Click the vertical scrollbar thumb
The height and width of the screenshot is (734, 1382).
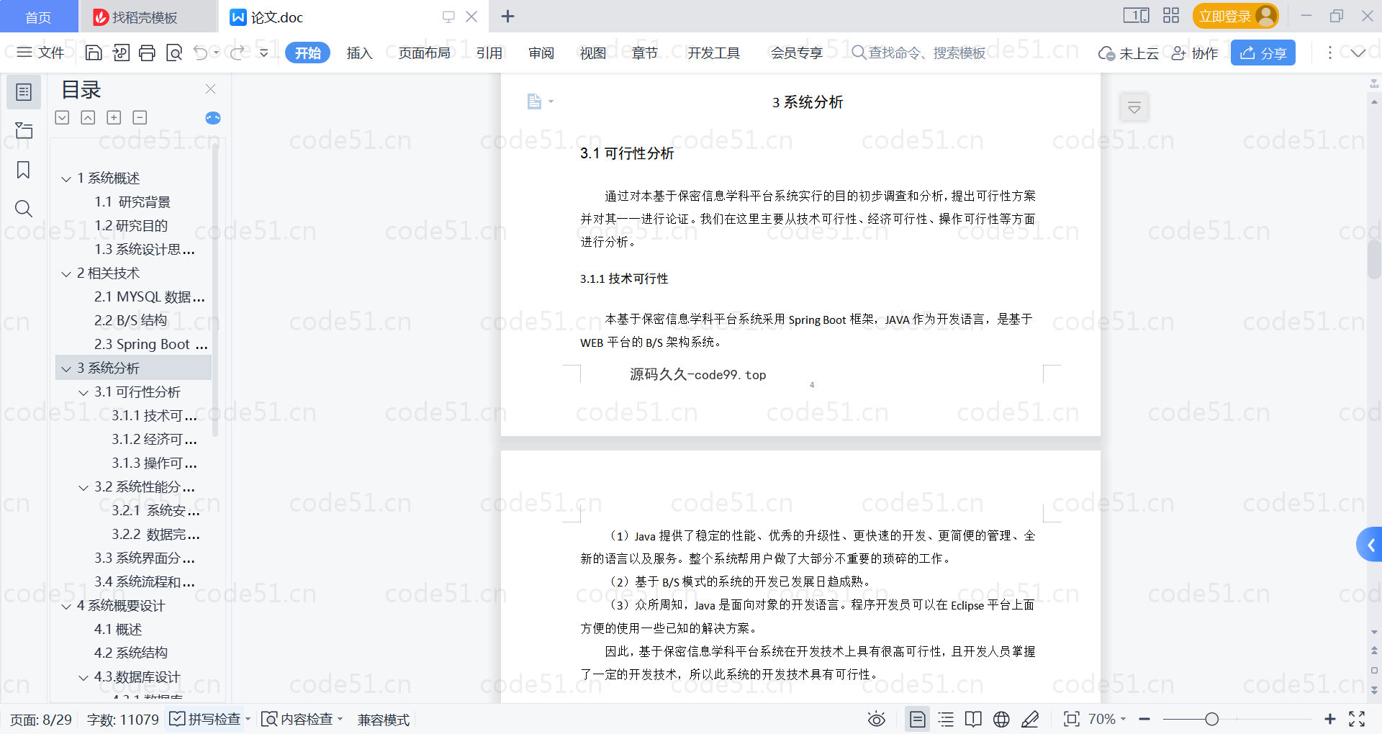pos(1374,260)
